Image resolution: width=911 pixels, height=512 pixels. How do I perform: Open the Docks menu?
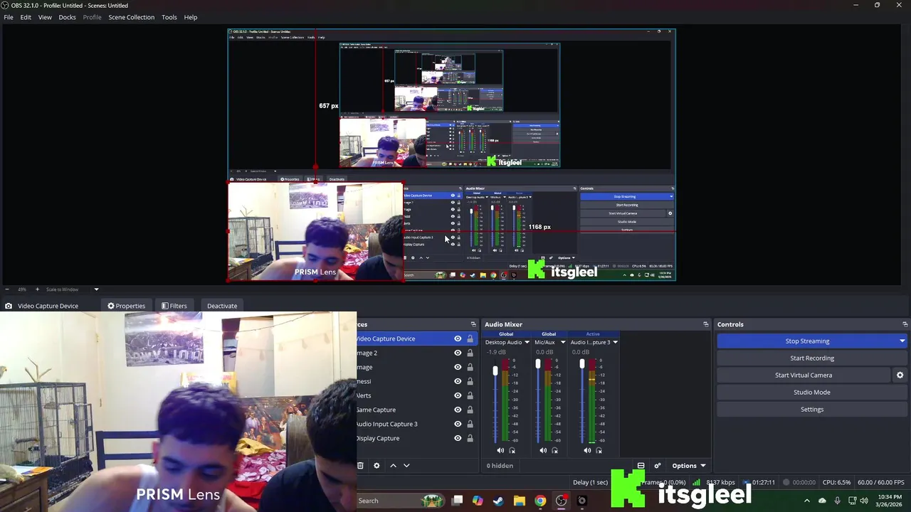(x=67, y=17)
